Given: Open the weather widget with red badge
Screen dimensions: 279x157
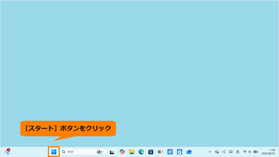Looking at the screenshot, I should (7, 151).
